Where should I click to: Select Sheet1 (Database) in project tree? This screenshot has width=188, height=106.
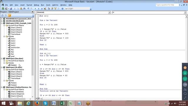[17, 92]
